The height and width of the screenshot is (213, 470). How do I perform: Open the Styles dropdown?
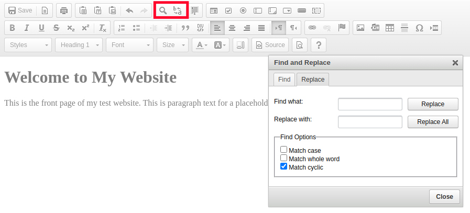click(28, 45)
